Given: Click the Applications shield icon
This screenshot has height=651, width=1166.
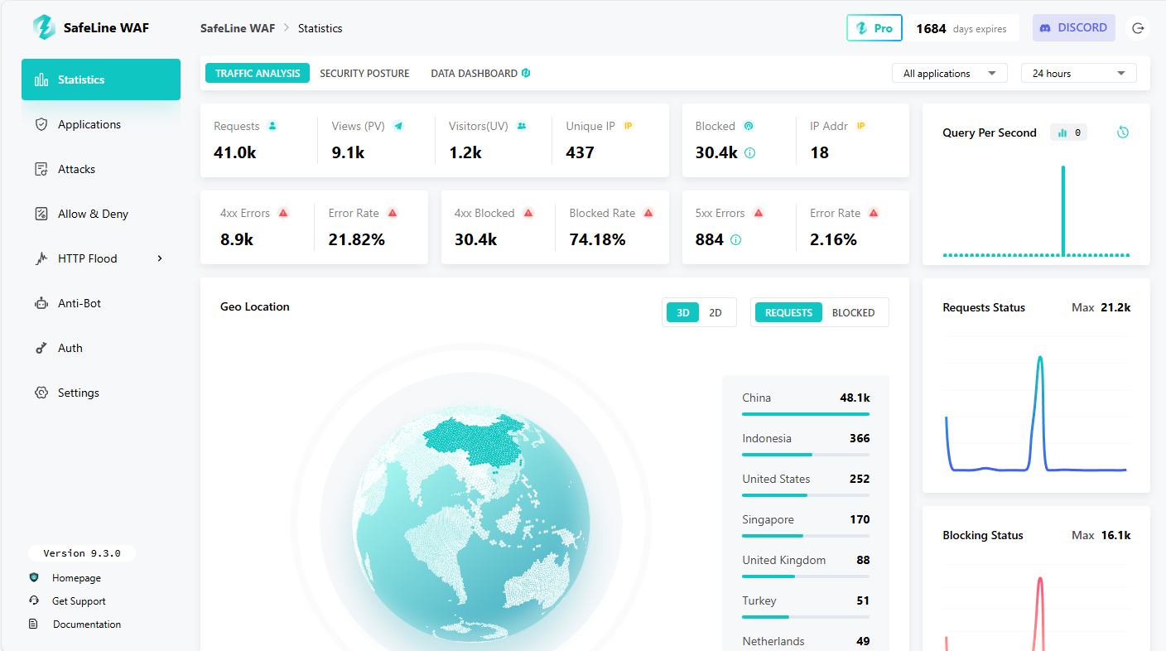Looking at the screenshot, I should tap(41, 124).
